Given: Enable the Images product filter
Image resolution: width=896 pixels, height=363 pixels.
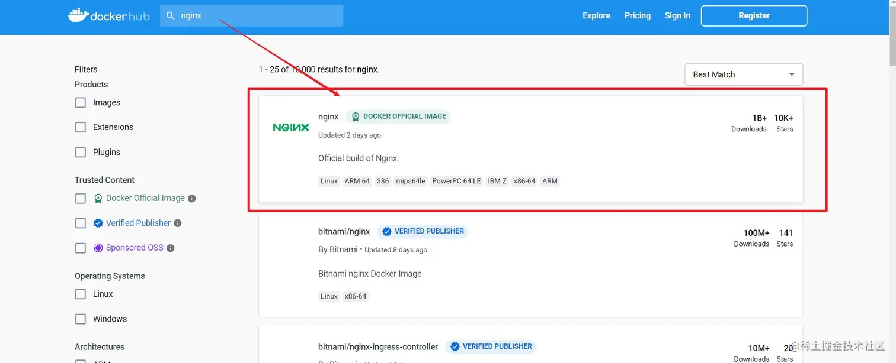Looking at the screenshot, I should pyautogui.click(x=81, y=103).
